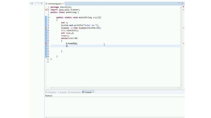Click the editor vertical scrollbar down arrow
The width and height of the screenshot is (211, 118).
coord(181,85)
